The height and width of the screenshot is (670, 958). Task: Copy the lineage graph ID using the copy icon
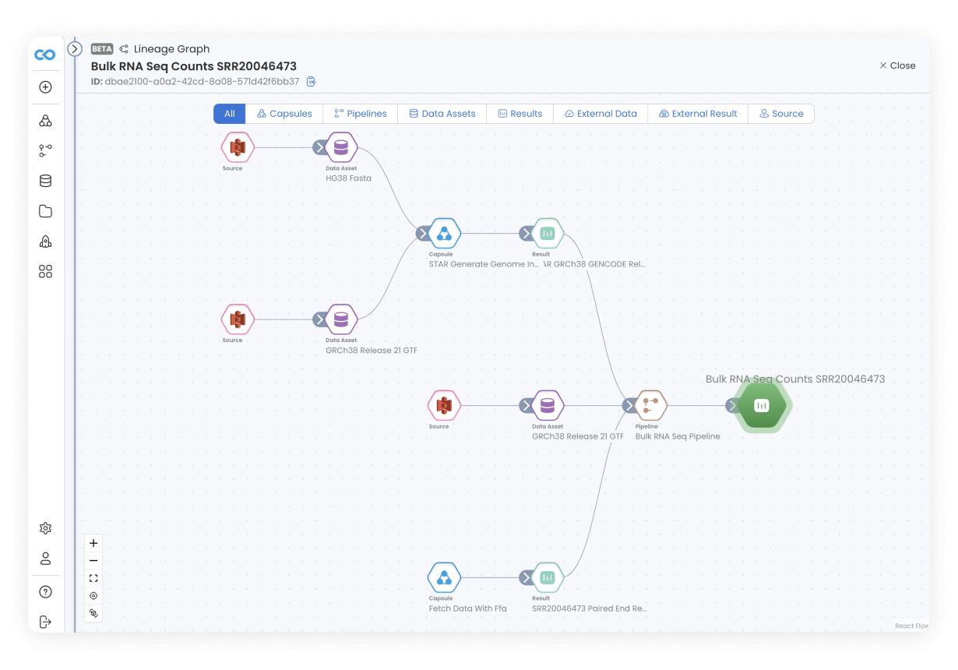tap(311, 81)
